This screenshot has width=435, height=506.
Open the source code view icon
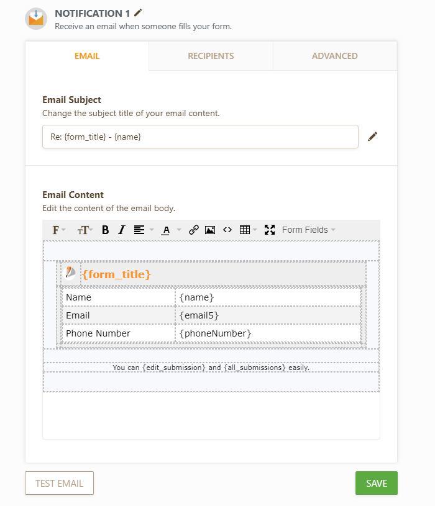[x=227, y=230]
